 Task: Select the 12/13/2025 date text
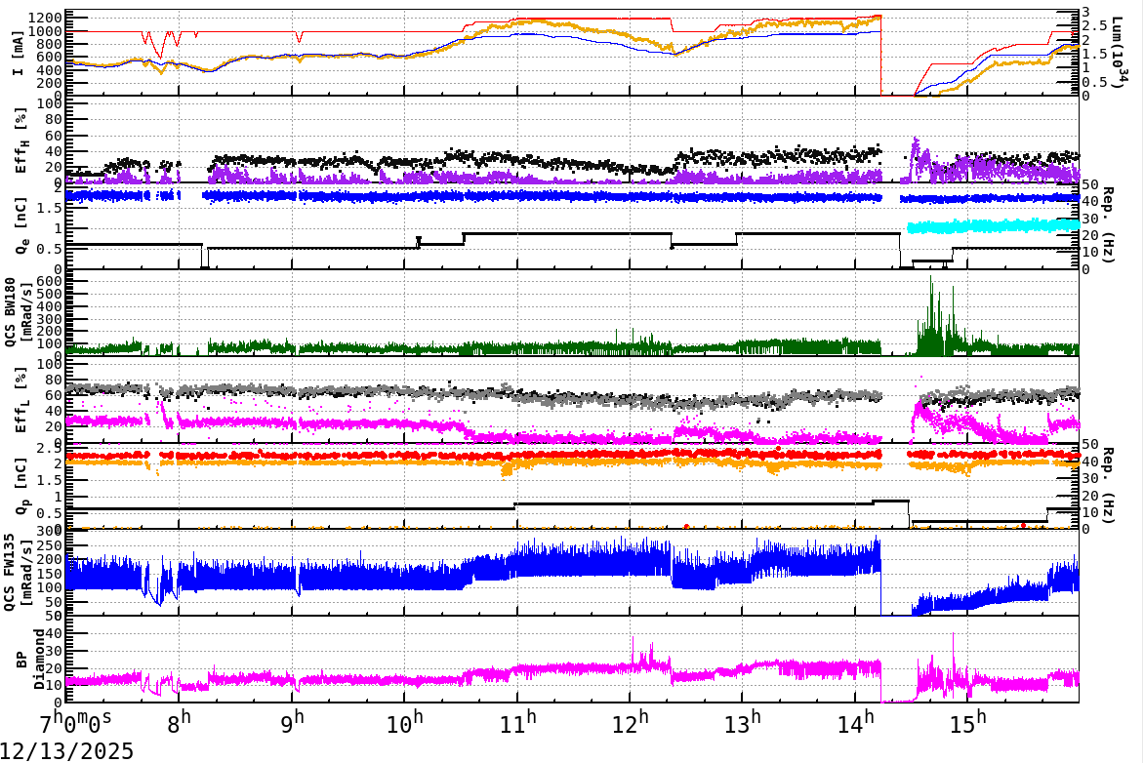point(66,749)
